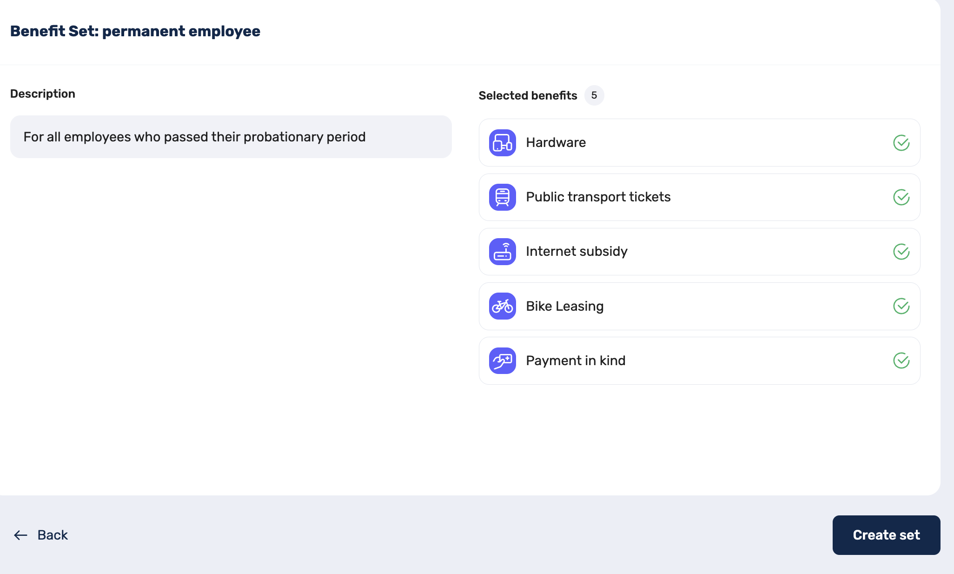Select the Hardware benefit label

(556, 143)
